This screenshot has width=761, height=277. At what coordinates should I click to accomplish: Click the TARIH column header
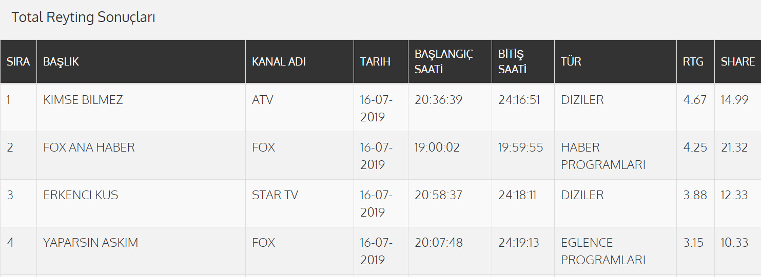pos(375,62)
